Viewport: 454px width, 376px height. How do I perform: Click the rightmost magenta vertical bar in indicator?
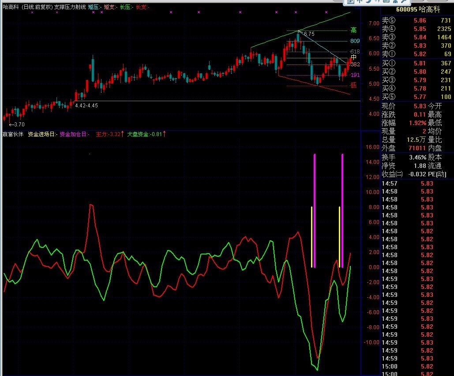point(342,210)
